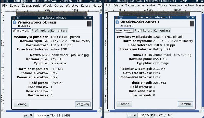Select Właściwości tab in 1out.jpg dialog
Image resolution: width=204 pixels, height=118 pixels.
pos(21,30)
